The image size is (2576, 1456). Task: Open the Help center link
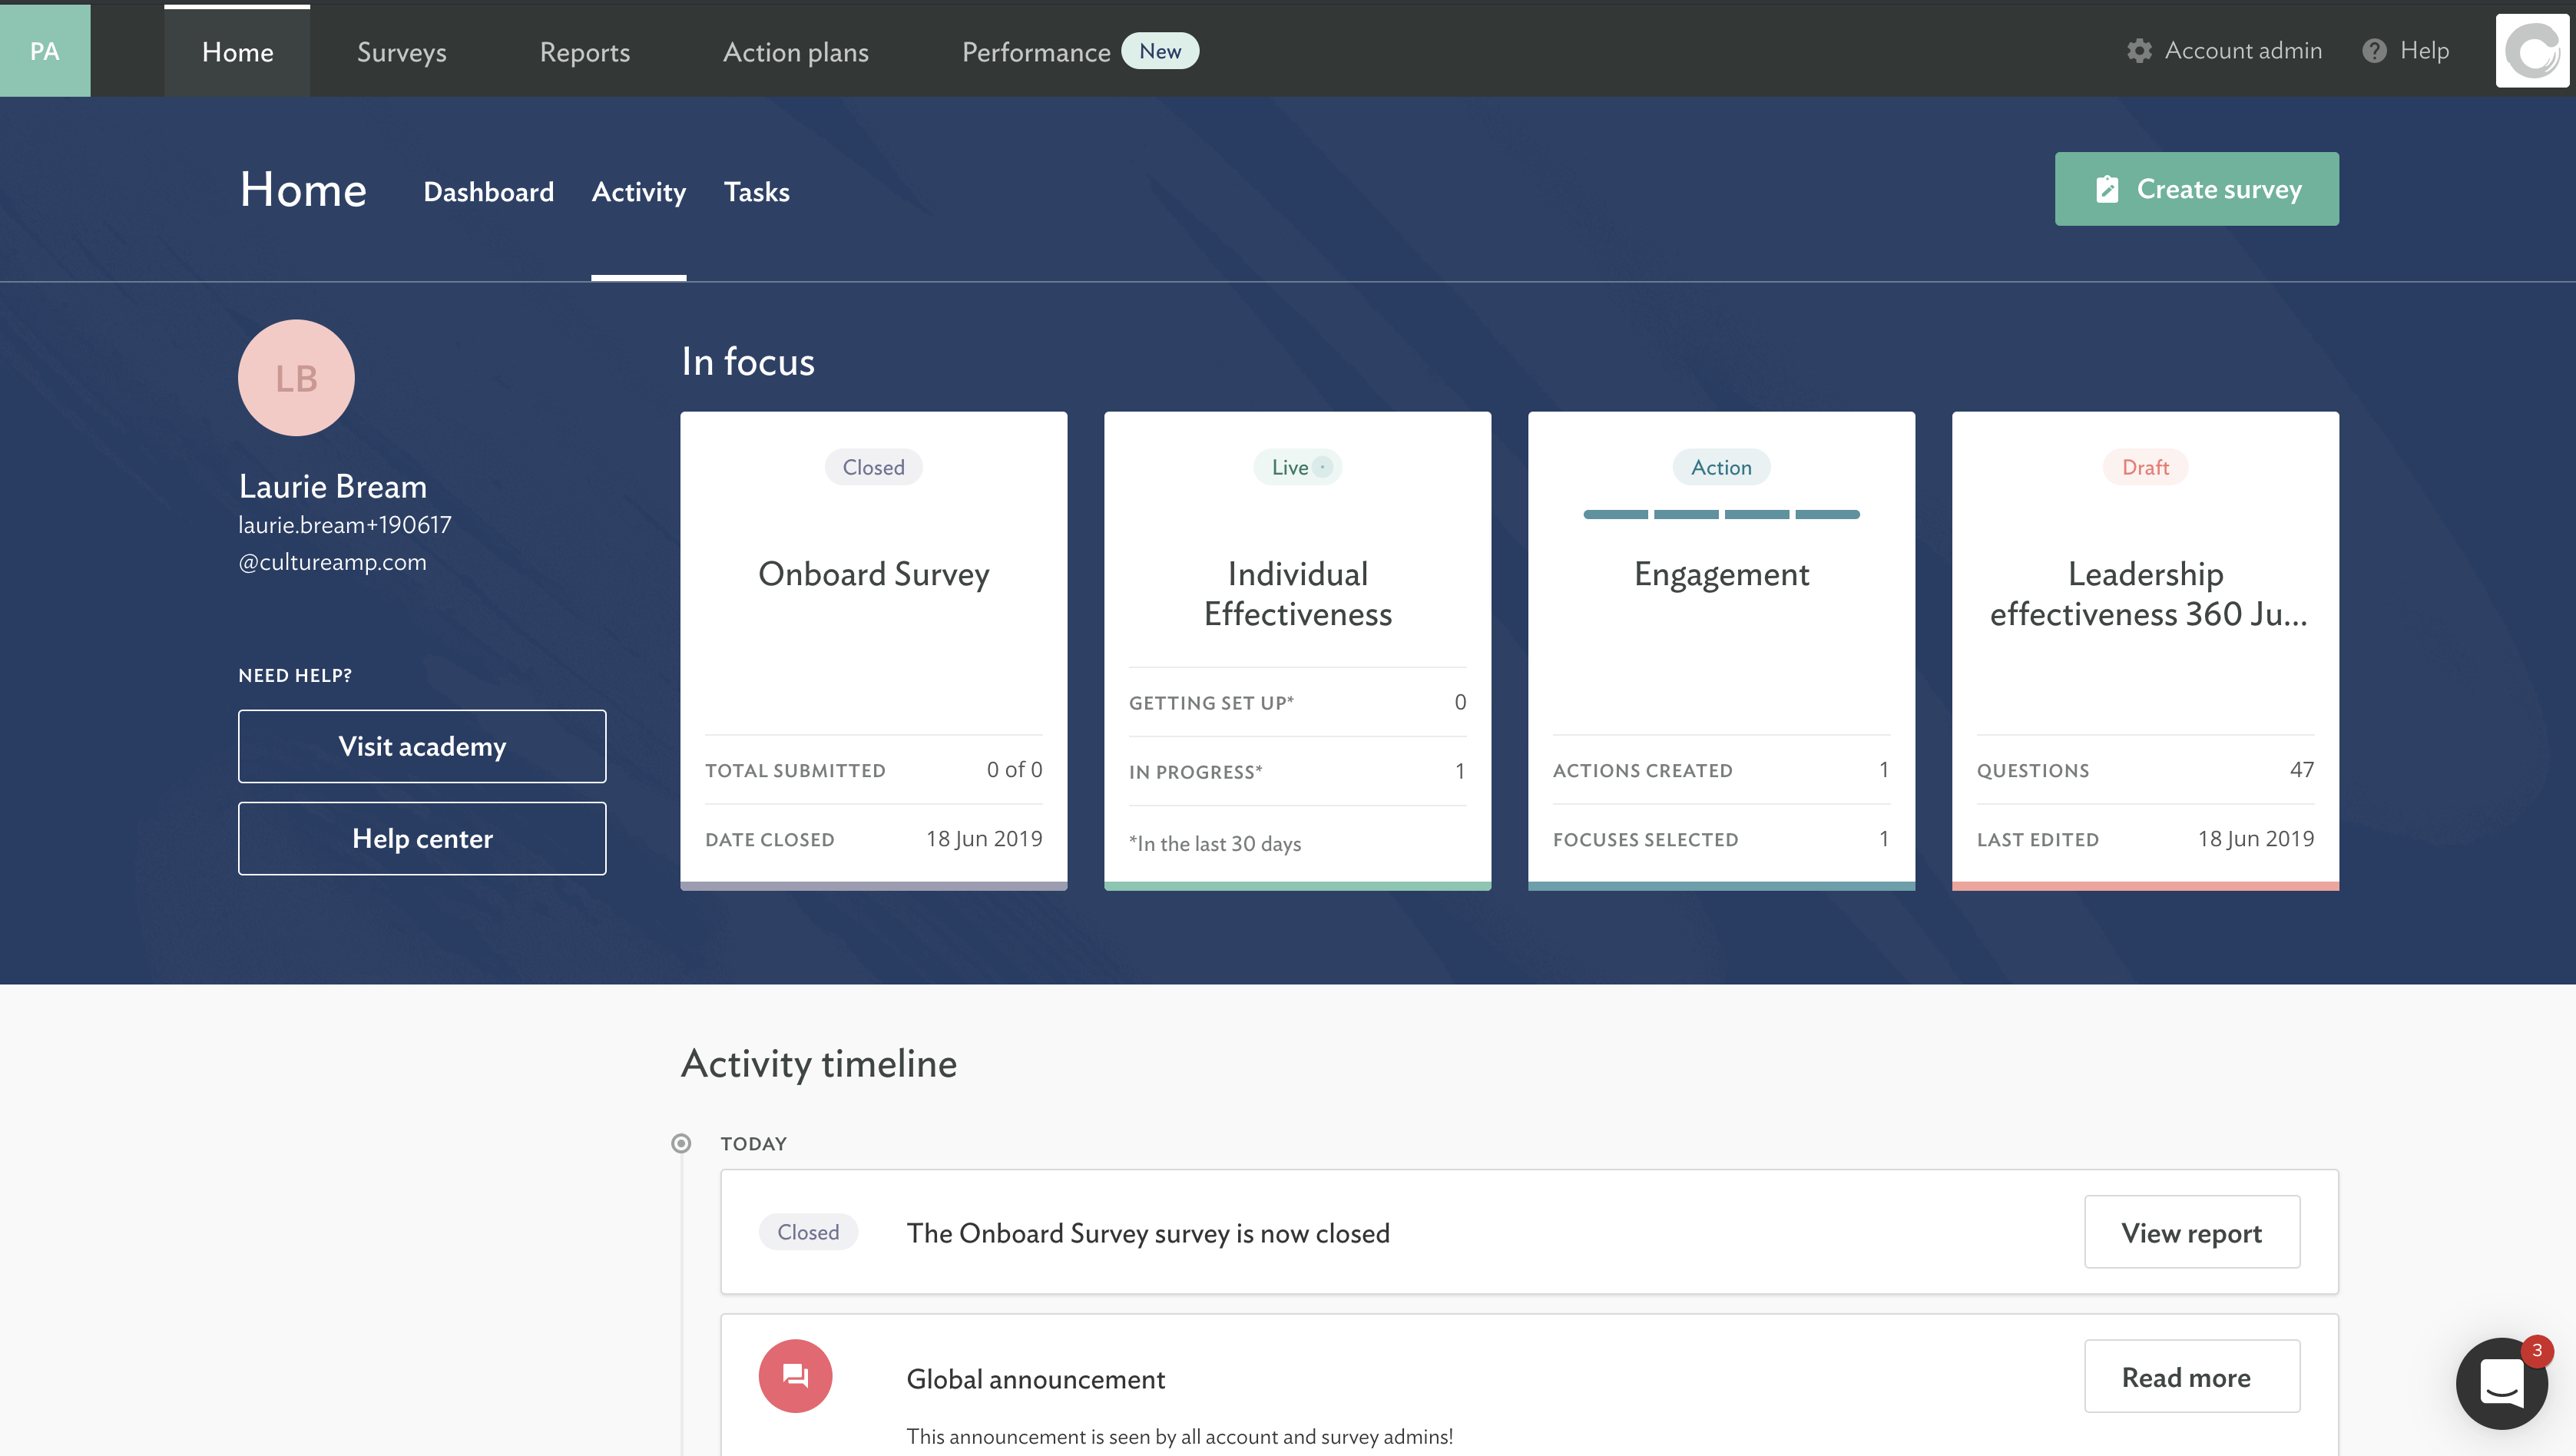click(x=421, y=837)
